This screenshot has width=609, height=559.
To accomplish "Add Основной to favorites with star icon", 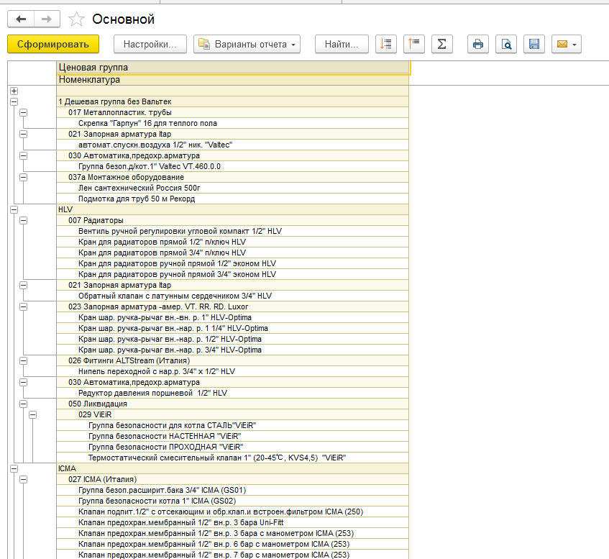I will click(x=76, y=19).
